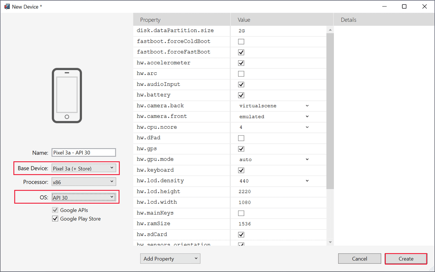Disable the hw.gps checkbox
Image resolution: width=435 pixels, height=272 pixels.
pos(241,149)
